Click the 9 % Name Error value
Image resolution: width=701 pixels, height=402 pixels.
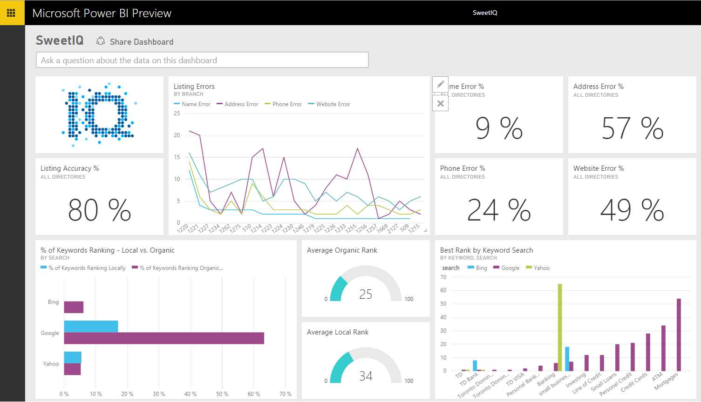(x=499, y=128)
